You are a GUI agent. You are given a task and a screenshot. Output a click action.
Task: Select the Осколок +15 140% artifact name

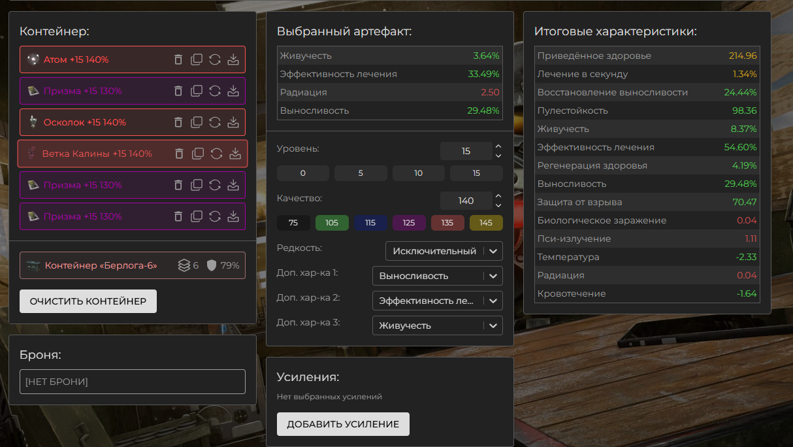coord(85,122)
